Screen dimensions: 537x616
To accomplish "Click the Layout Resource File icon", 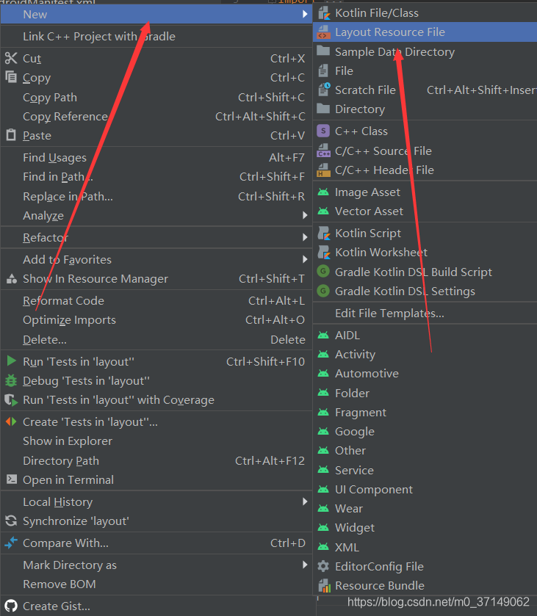I will pos(323,32).
